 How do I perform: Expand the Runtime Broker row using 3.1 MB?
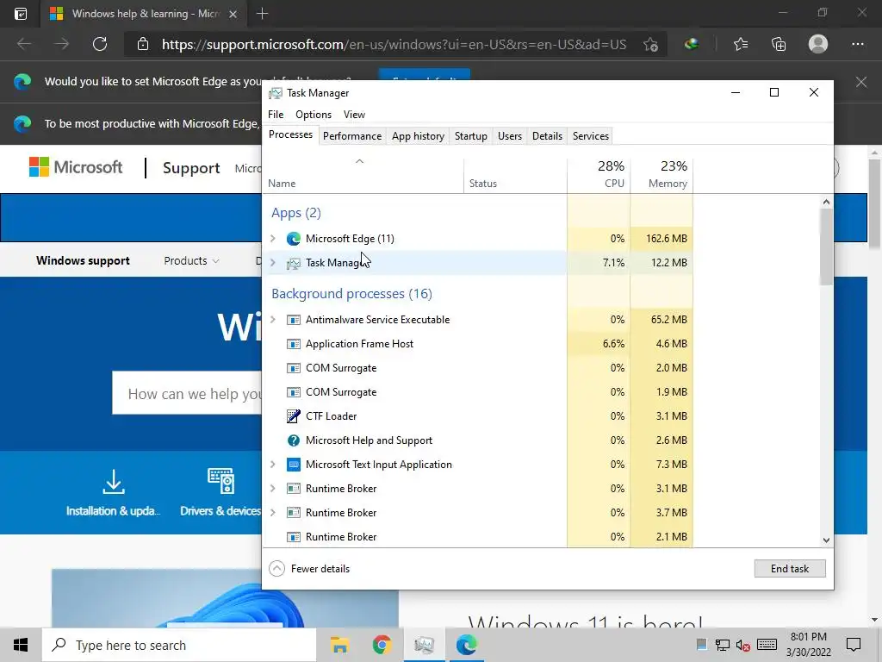point(273,489)
